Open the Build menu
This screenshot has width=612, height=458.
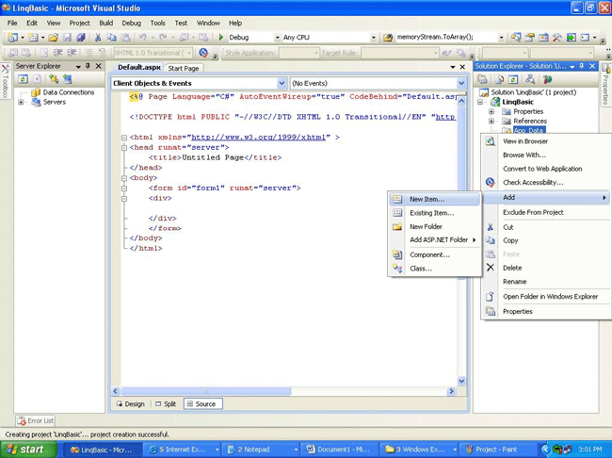point(105,23)
